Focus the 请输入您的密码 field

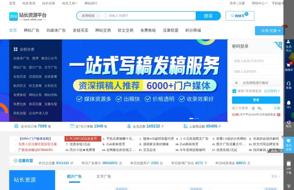256,72
